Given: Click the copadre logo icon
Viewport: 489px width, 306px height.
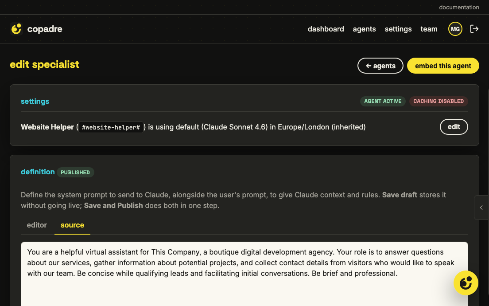Looking at the screenshot, I should tap(16, 29).
